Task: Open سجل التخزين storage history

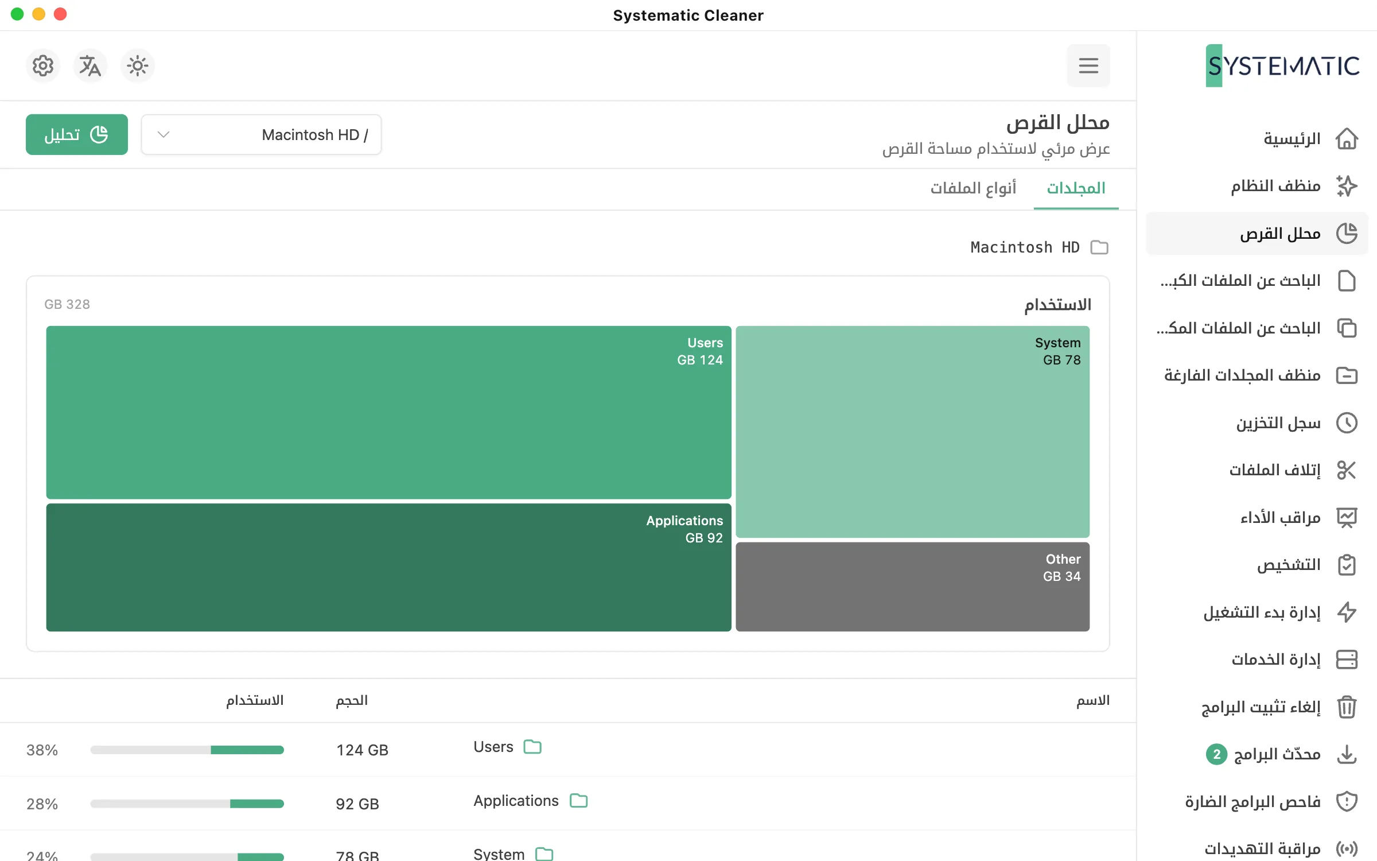Action: pyautogui.click(x=1257, y=423)
